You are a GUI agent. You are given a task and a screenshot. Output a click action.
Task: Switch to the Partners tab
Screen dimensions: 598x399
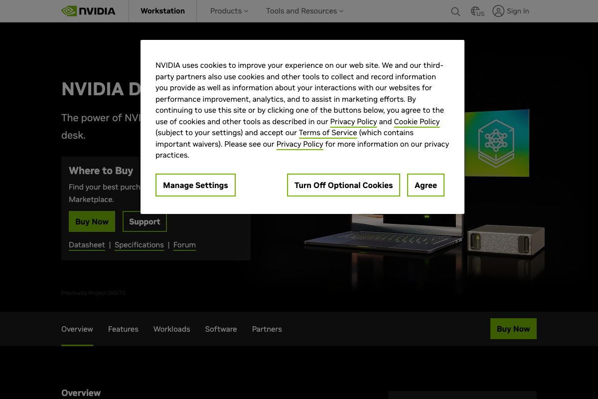pos(267,329)
